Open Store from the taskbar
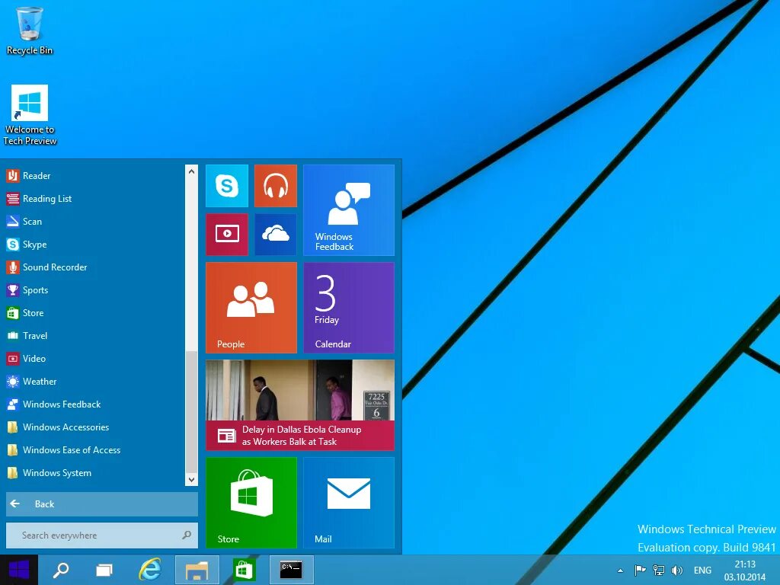 click(x=244, y=570)
